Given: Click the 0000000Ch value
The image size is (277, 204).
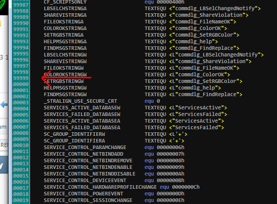Looking at the screenshot, I should (186, 187).
